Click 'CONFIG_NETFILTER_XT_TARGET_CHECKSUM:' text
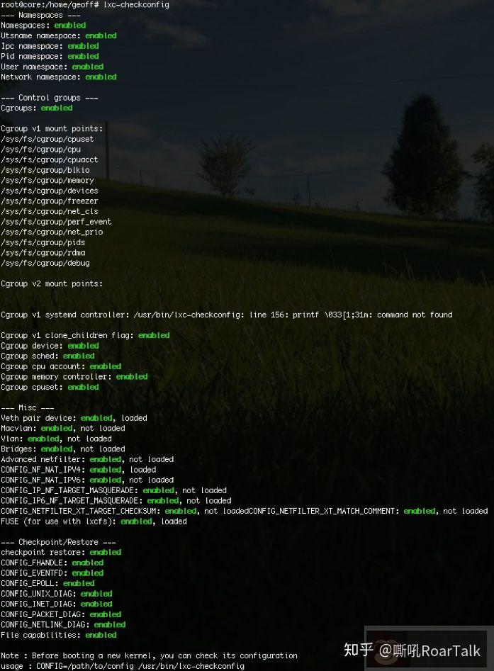This screenshot has height=671, width=494. point(81,511)
